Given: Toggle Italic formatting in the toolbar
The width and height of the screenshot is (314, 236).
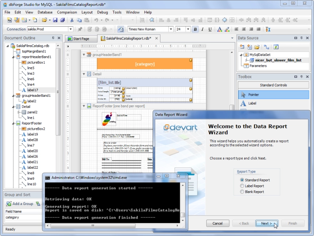Looking at the screenshot, I should pos(203,29).
